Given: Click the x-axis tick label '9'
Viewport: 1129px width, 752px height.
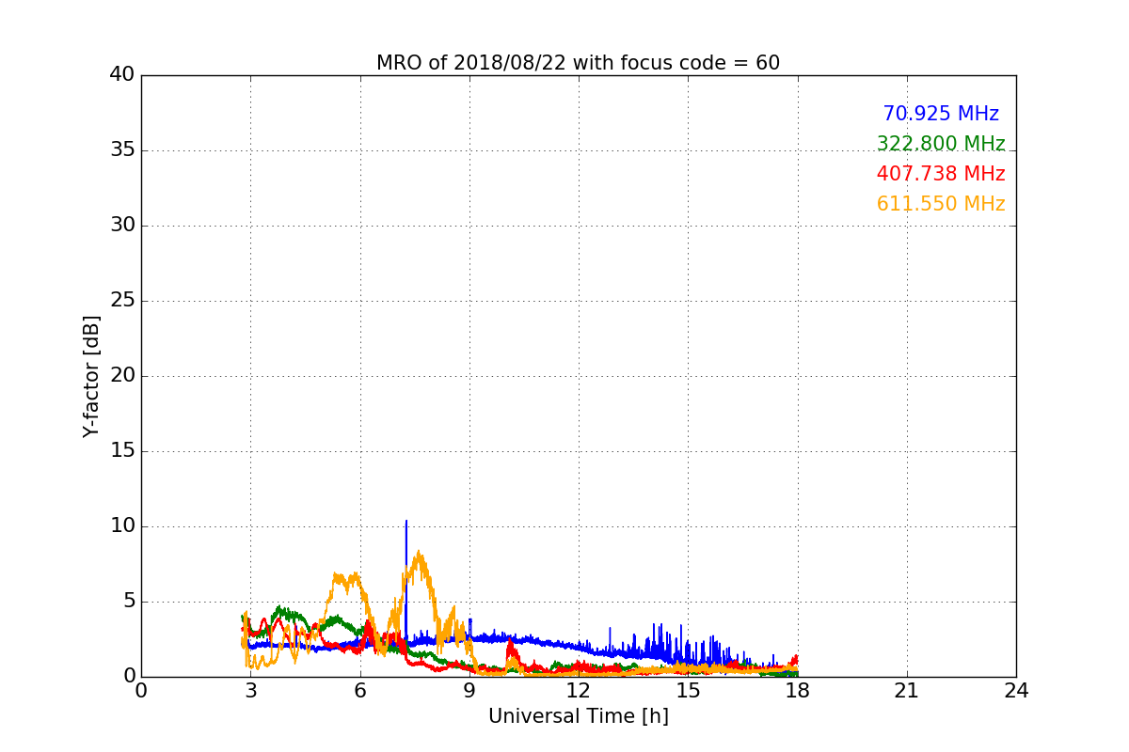Looking at the screenshot, I should pyautogui.click(x=469, y=691).
